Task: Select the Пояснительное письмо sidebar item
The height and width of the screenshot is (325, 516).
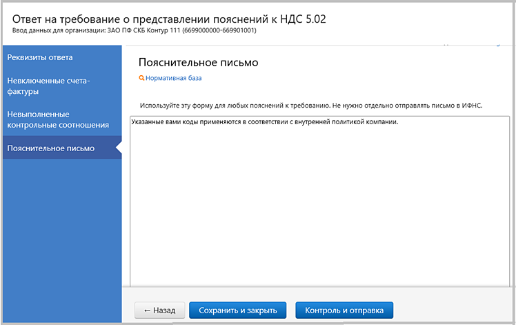Action: tap(50, 148)
